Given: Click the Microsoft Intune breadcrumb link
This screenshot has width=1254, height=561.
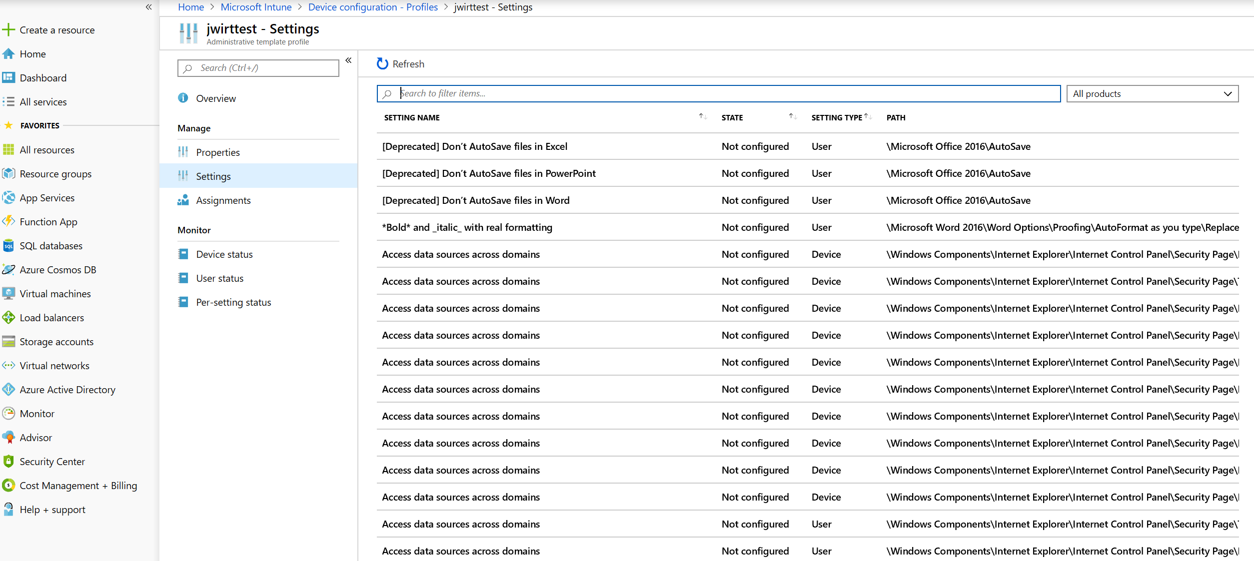Looking at the screenshot, I should pos(256,7).
